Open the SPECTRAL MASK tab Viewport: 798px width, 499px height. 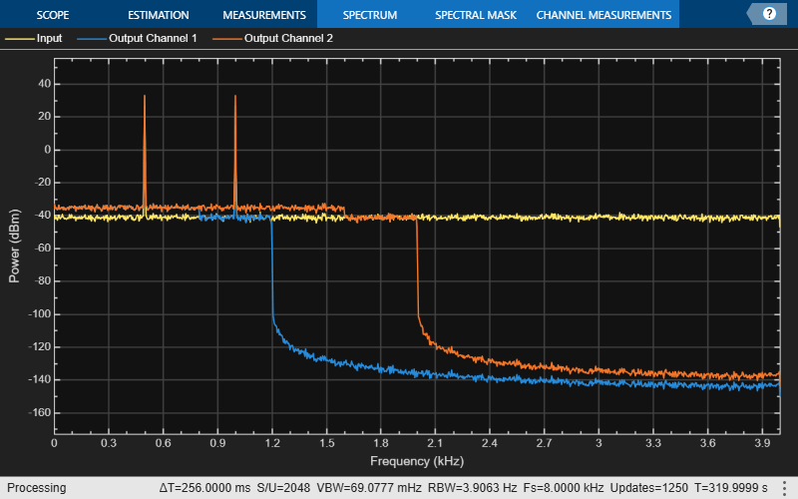point(476,15)
